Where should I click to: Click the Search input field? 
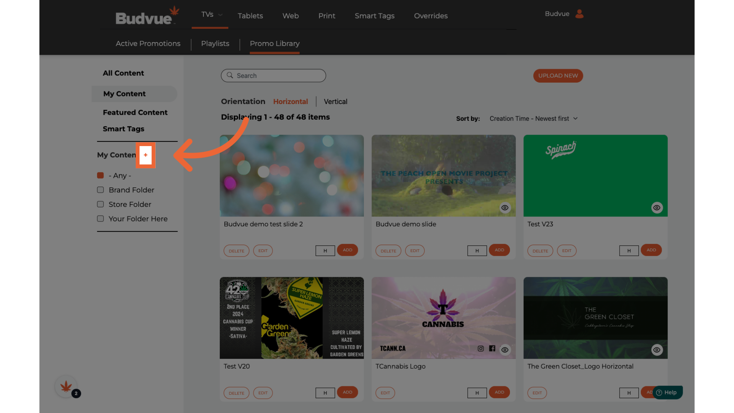(x=279, y=76)
